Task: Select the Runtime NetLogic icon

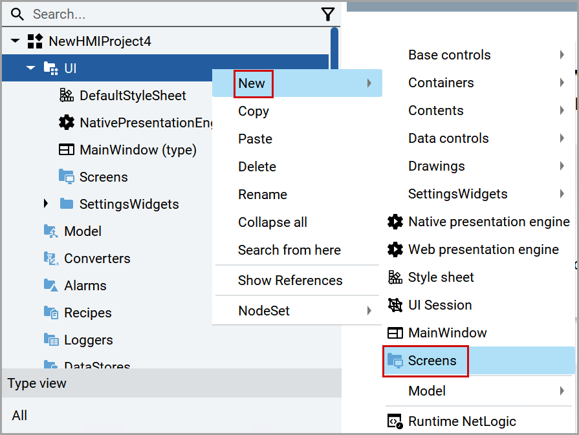Action: tap(395, 421)
